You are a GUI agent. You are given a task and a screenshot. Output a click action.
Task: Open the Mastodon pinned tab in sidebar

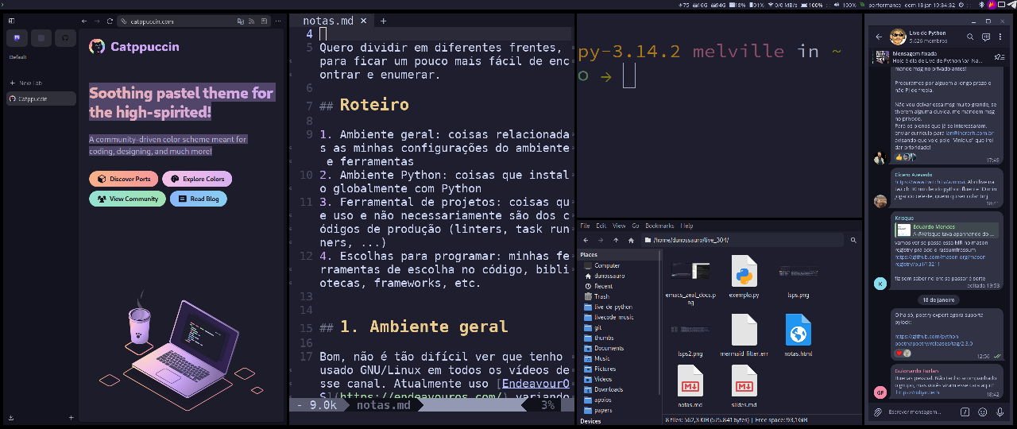click(x=17, y=37)
